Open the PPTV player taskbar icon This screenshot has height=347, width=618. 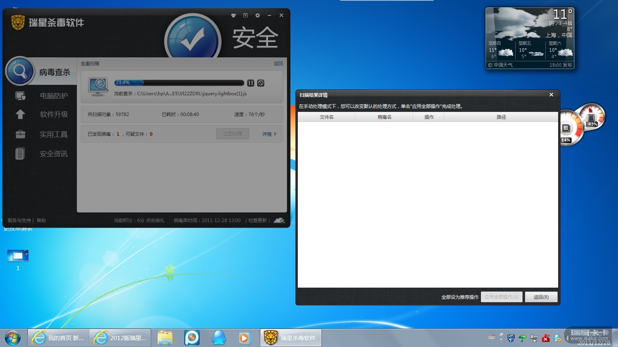click(192, 338)
